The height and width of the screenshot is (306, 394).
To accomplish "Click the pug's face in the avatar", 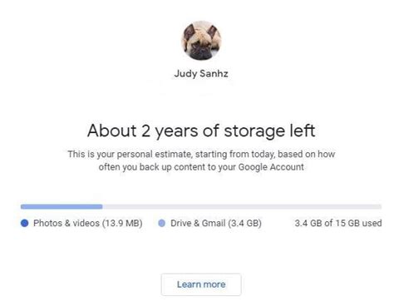I will pyautogui.click(x=202, y=47).
